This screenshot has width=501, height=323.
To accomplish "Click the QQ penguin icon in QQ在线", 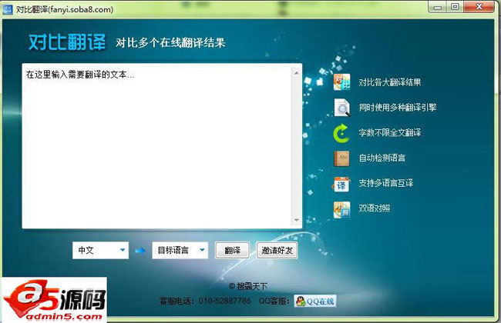I will [301, 301].
